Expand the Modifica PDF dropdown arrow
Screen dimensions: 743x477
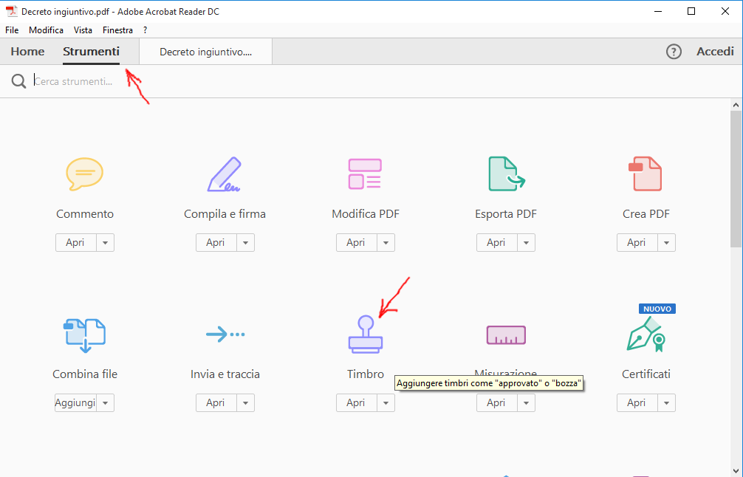pos(386,242)
